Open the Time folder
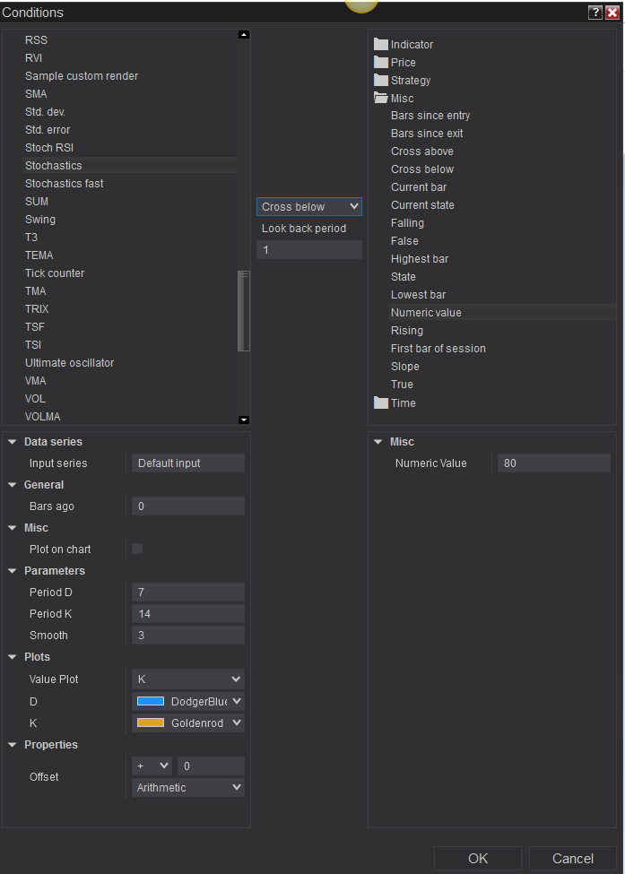 (x=403, y=403)
